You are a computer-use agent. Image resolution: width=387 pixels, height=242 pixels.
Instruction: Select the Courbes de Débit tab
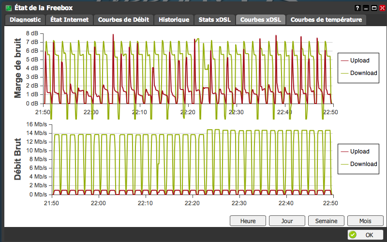click(124, 20)
